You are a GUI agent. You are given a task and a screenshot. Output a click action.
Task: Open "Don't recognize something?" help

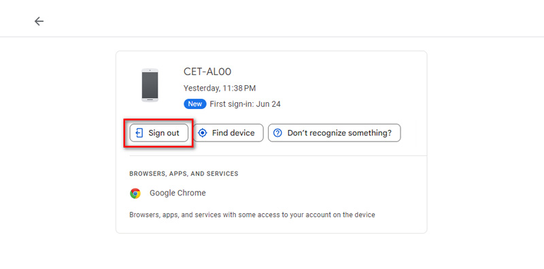point(335,133)
